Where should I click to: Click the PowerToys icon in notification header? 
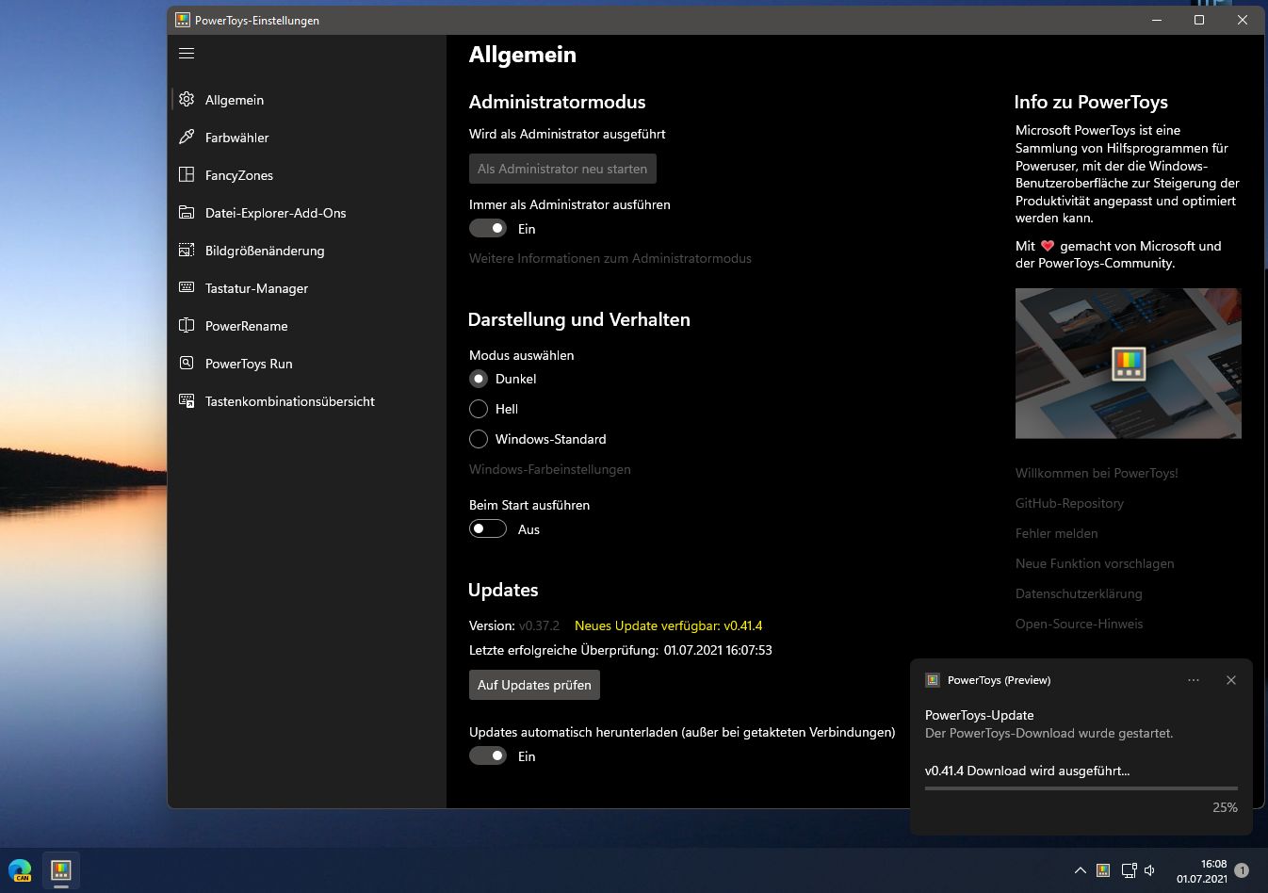pyautogui.click(x=933, y=680)
